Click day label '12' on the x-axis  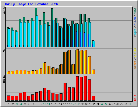(x=53, y=104)
